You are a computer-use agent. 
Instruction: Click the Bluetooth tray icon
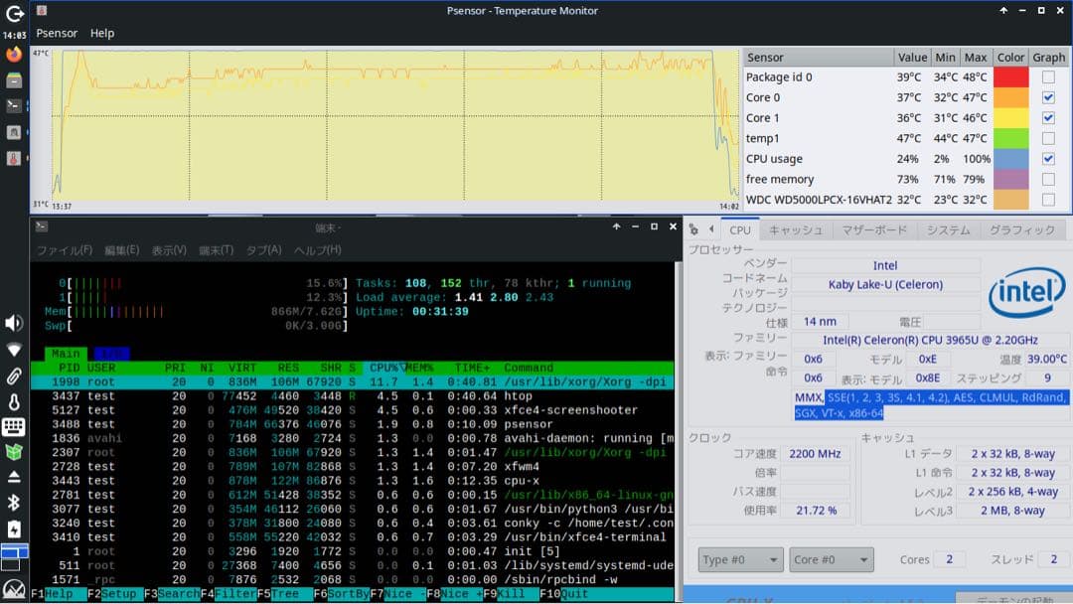14,503
